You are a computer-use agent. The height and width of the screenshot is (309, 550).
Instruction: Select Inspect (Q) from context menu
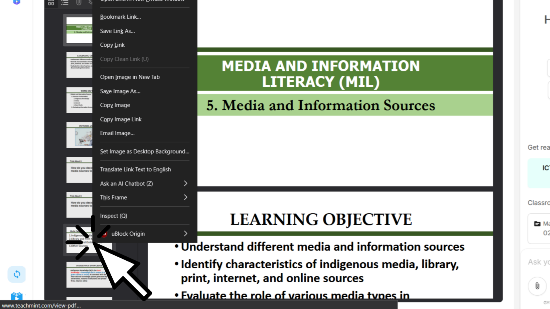click(113, 216)
